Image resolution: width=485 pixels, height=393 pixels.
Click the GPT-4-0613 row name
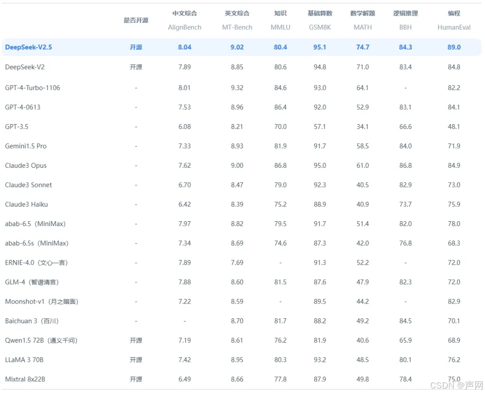(x=22, y=107)
